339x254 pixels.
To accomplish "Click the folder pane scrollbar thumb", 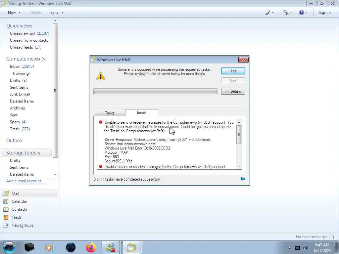I will (55, 91).
